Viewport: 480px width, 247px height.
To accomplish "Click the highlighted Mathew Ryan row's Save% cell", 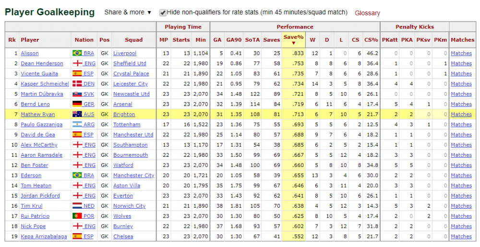I will pyautogui.click(x=294, y=114).
